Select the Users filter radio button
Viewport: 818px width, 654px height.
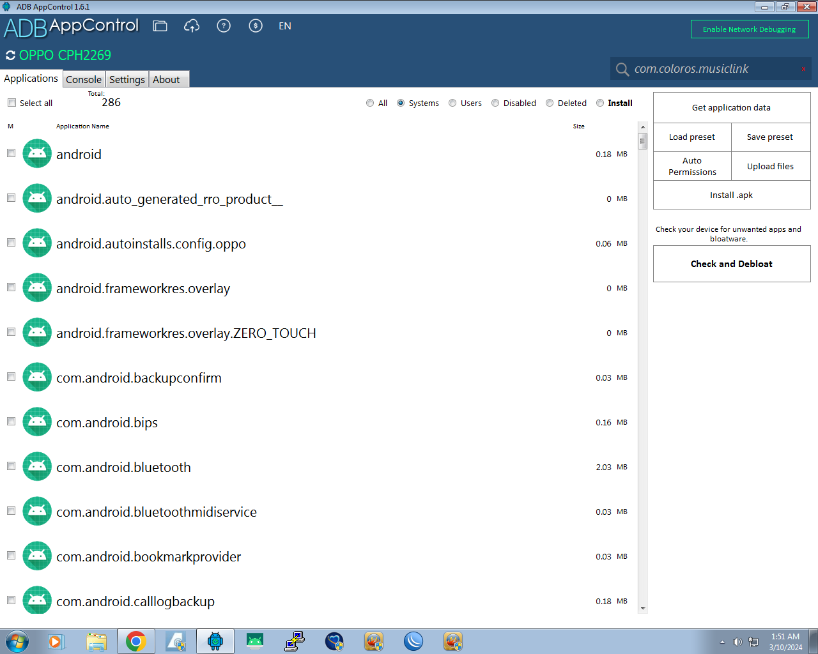point(452,103)
